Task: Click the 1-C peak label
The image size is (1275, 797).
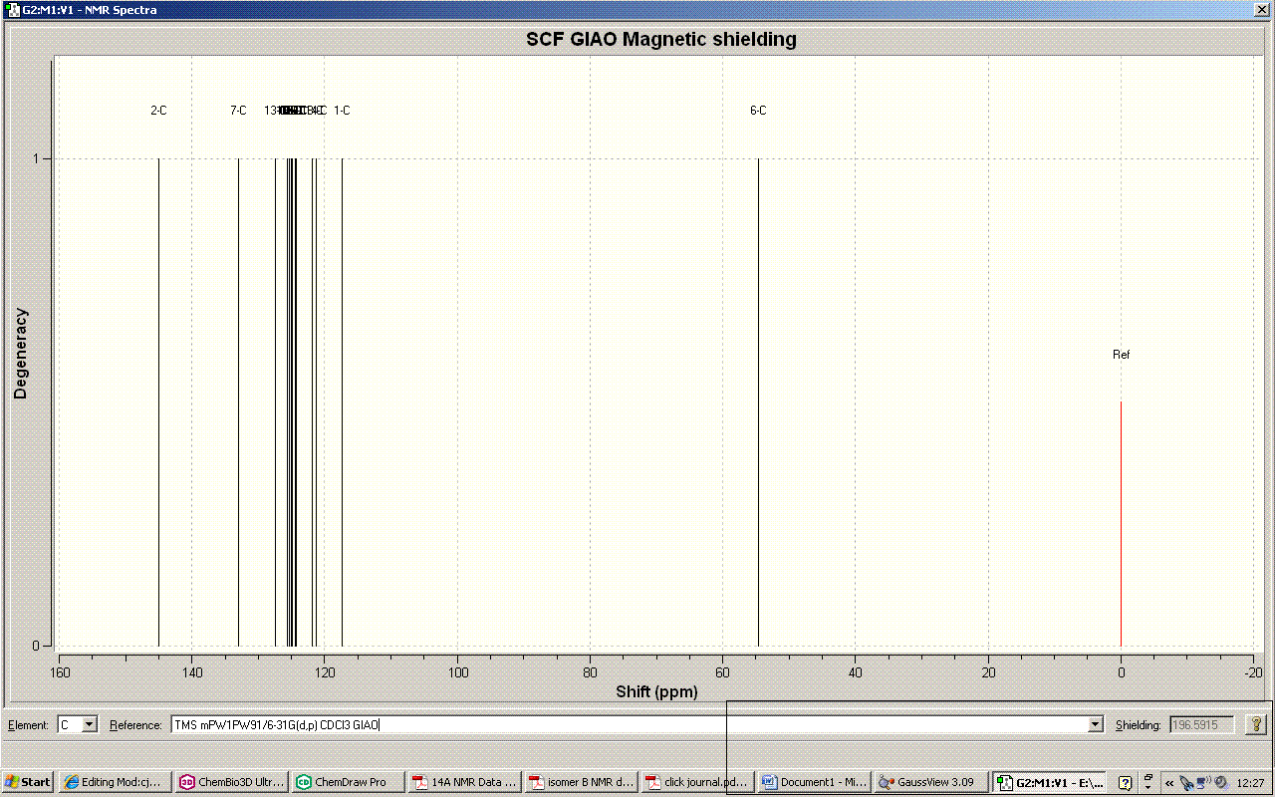Action: point(342,111)
